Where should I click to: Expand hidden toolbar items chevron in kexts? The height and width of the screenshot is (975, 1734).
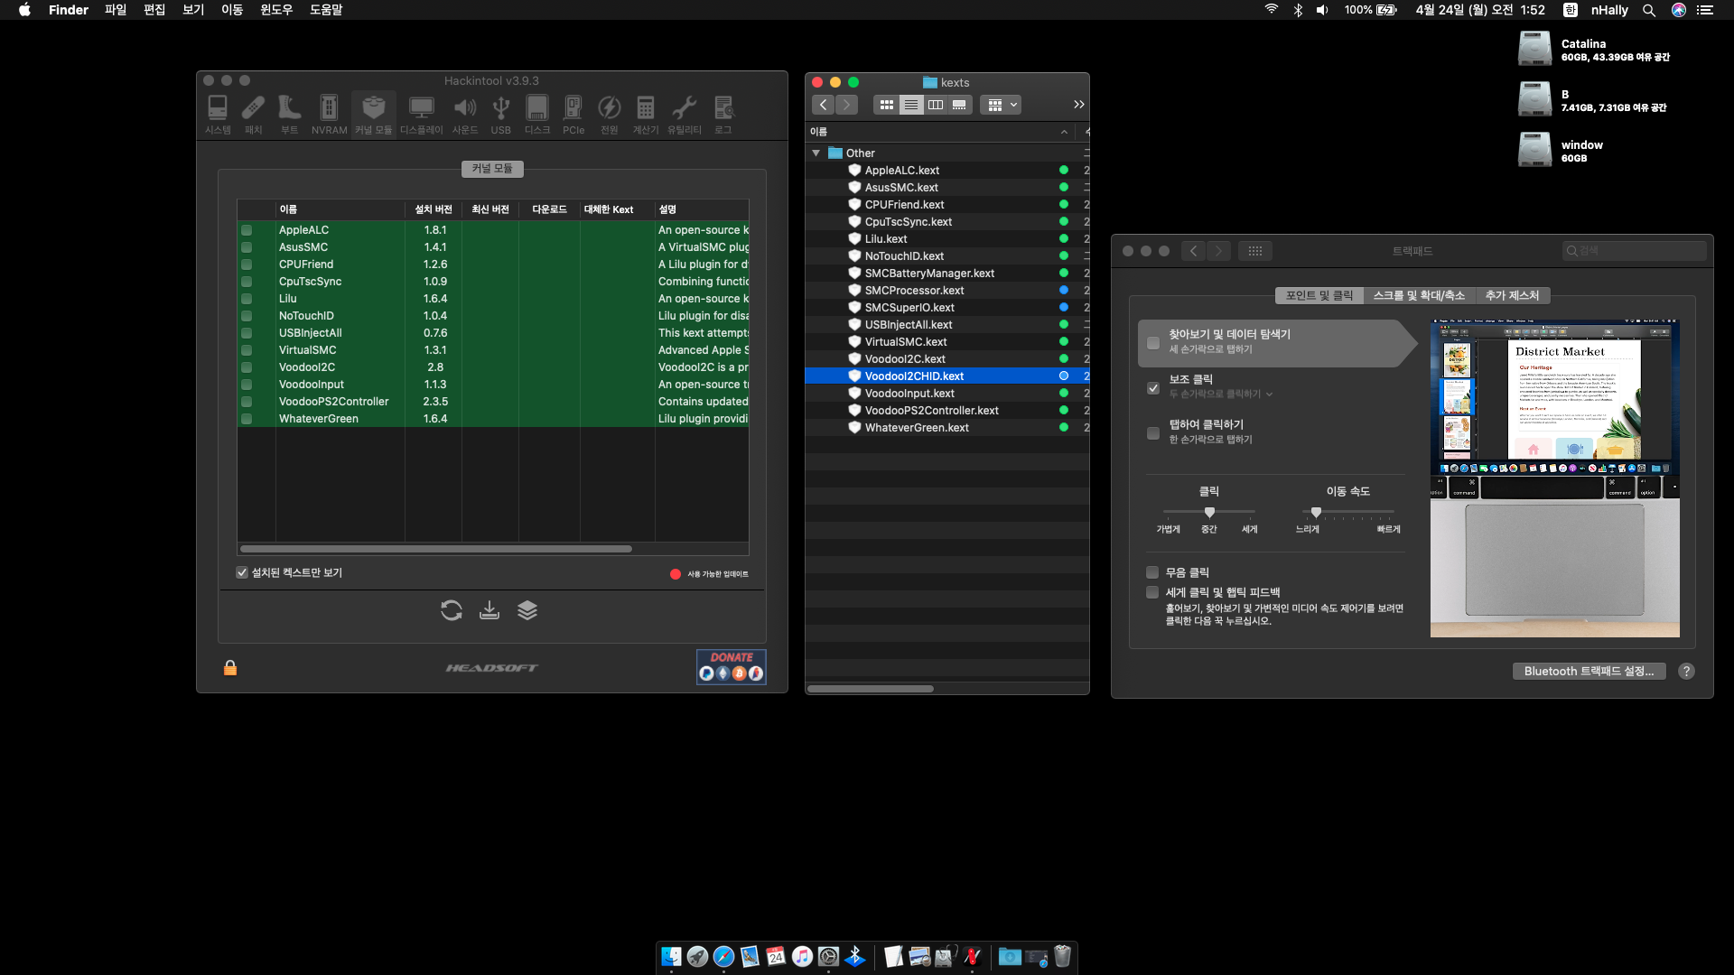point(1078,105)
